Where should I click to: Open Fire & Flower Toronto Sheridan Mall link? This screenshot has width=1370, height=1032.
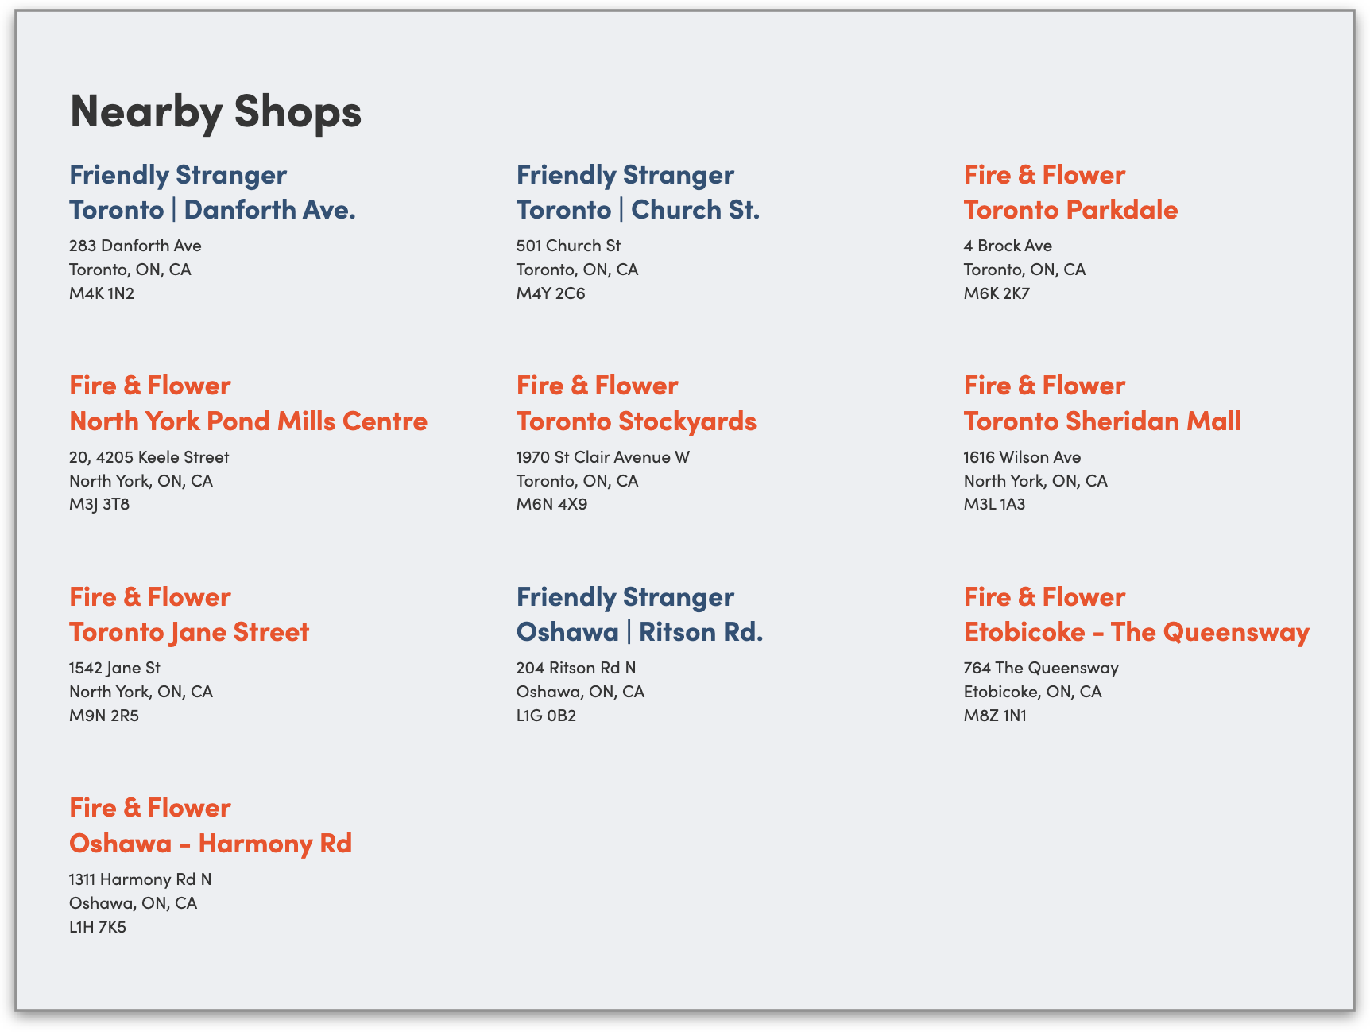(x=1101, y=403)
